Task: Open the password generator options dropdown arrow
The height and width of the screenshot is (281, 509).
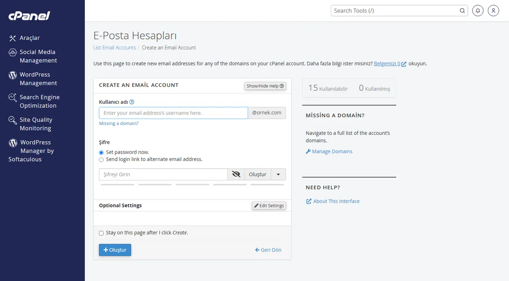Action: click(278, 174)
